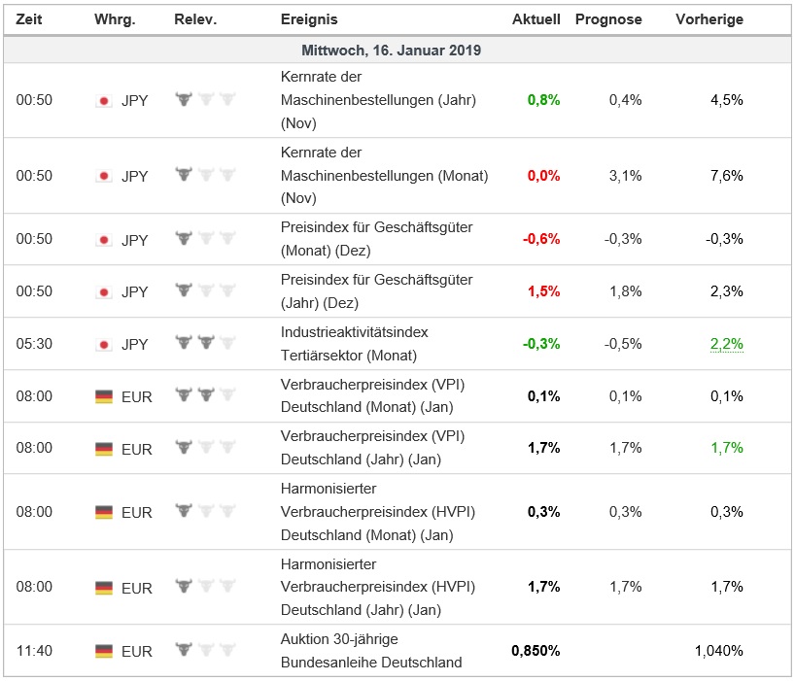795x681 pixels.
Task: Open Kernrate der Maschinenbestellungen (Jahr) event
Action: click(377, 100)
